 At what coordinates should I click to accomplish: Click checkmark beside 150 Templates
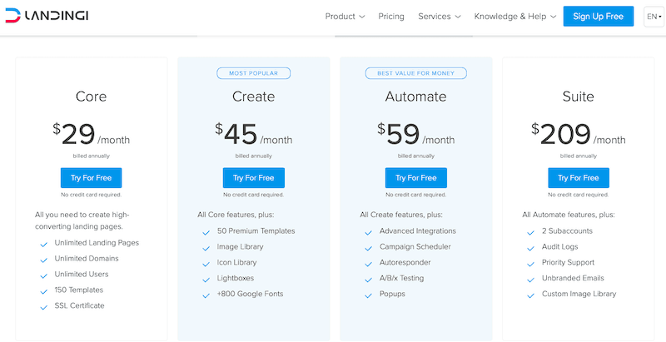pos(43,292)
